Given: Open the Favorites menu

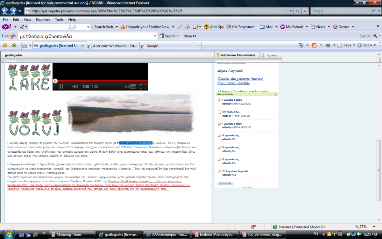Looking at the screenshot, I should 43,19.
